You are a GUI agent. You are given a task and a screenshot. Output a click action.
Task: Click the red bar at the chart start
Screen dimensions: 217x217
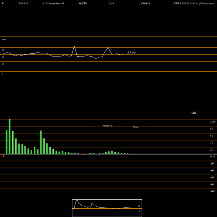pos(3,155)
